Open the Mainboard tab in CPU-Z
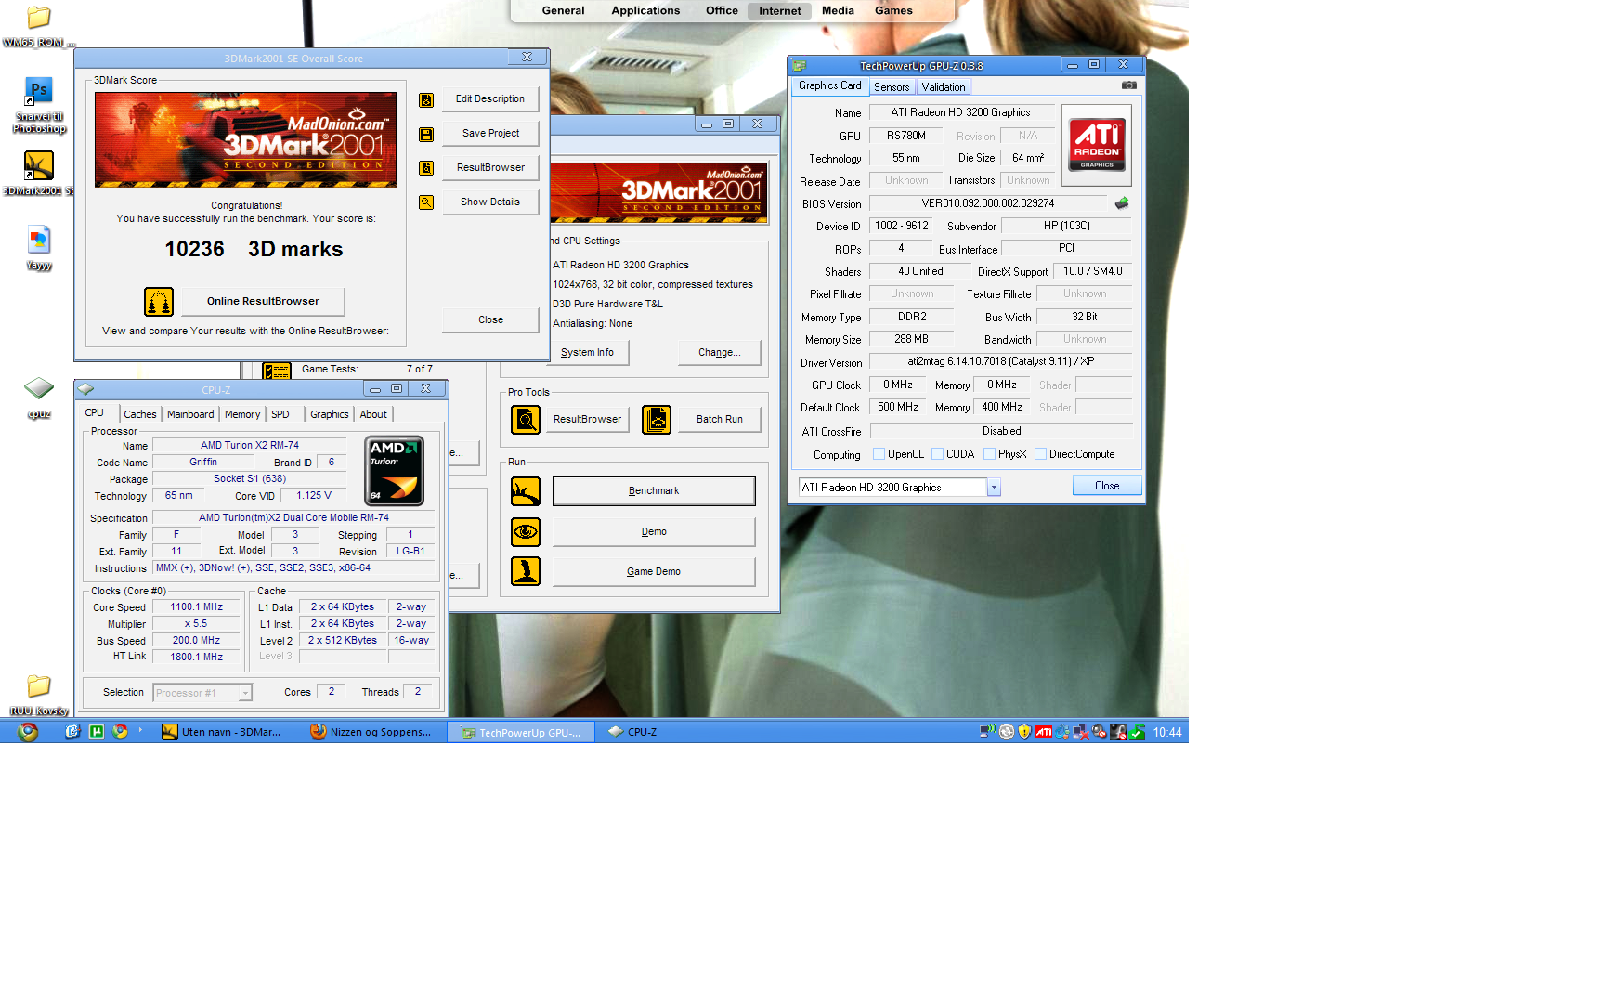The image size is (1615, 1004). point(190,414)
